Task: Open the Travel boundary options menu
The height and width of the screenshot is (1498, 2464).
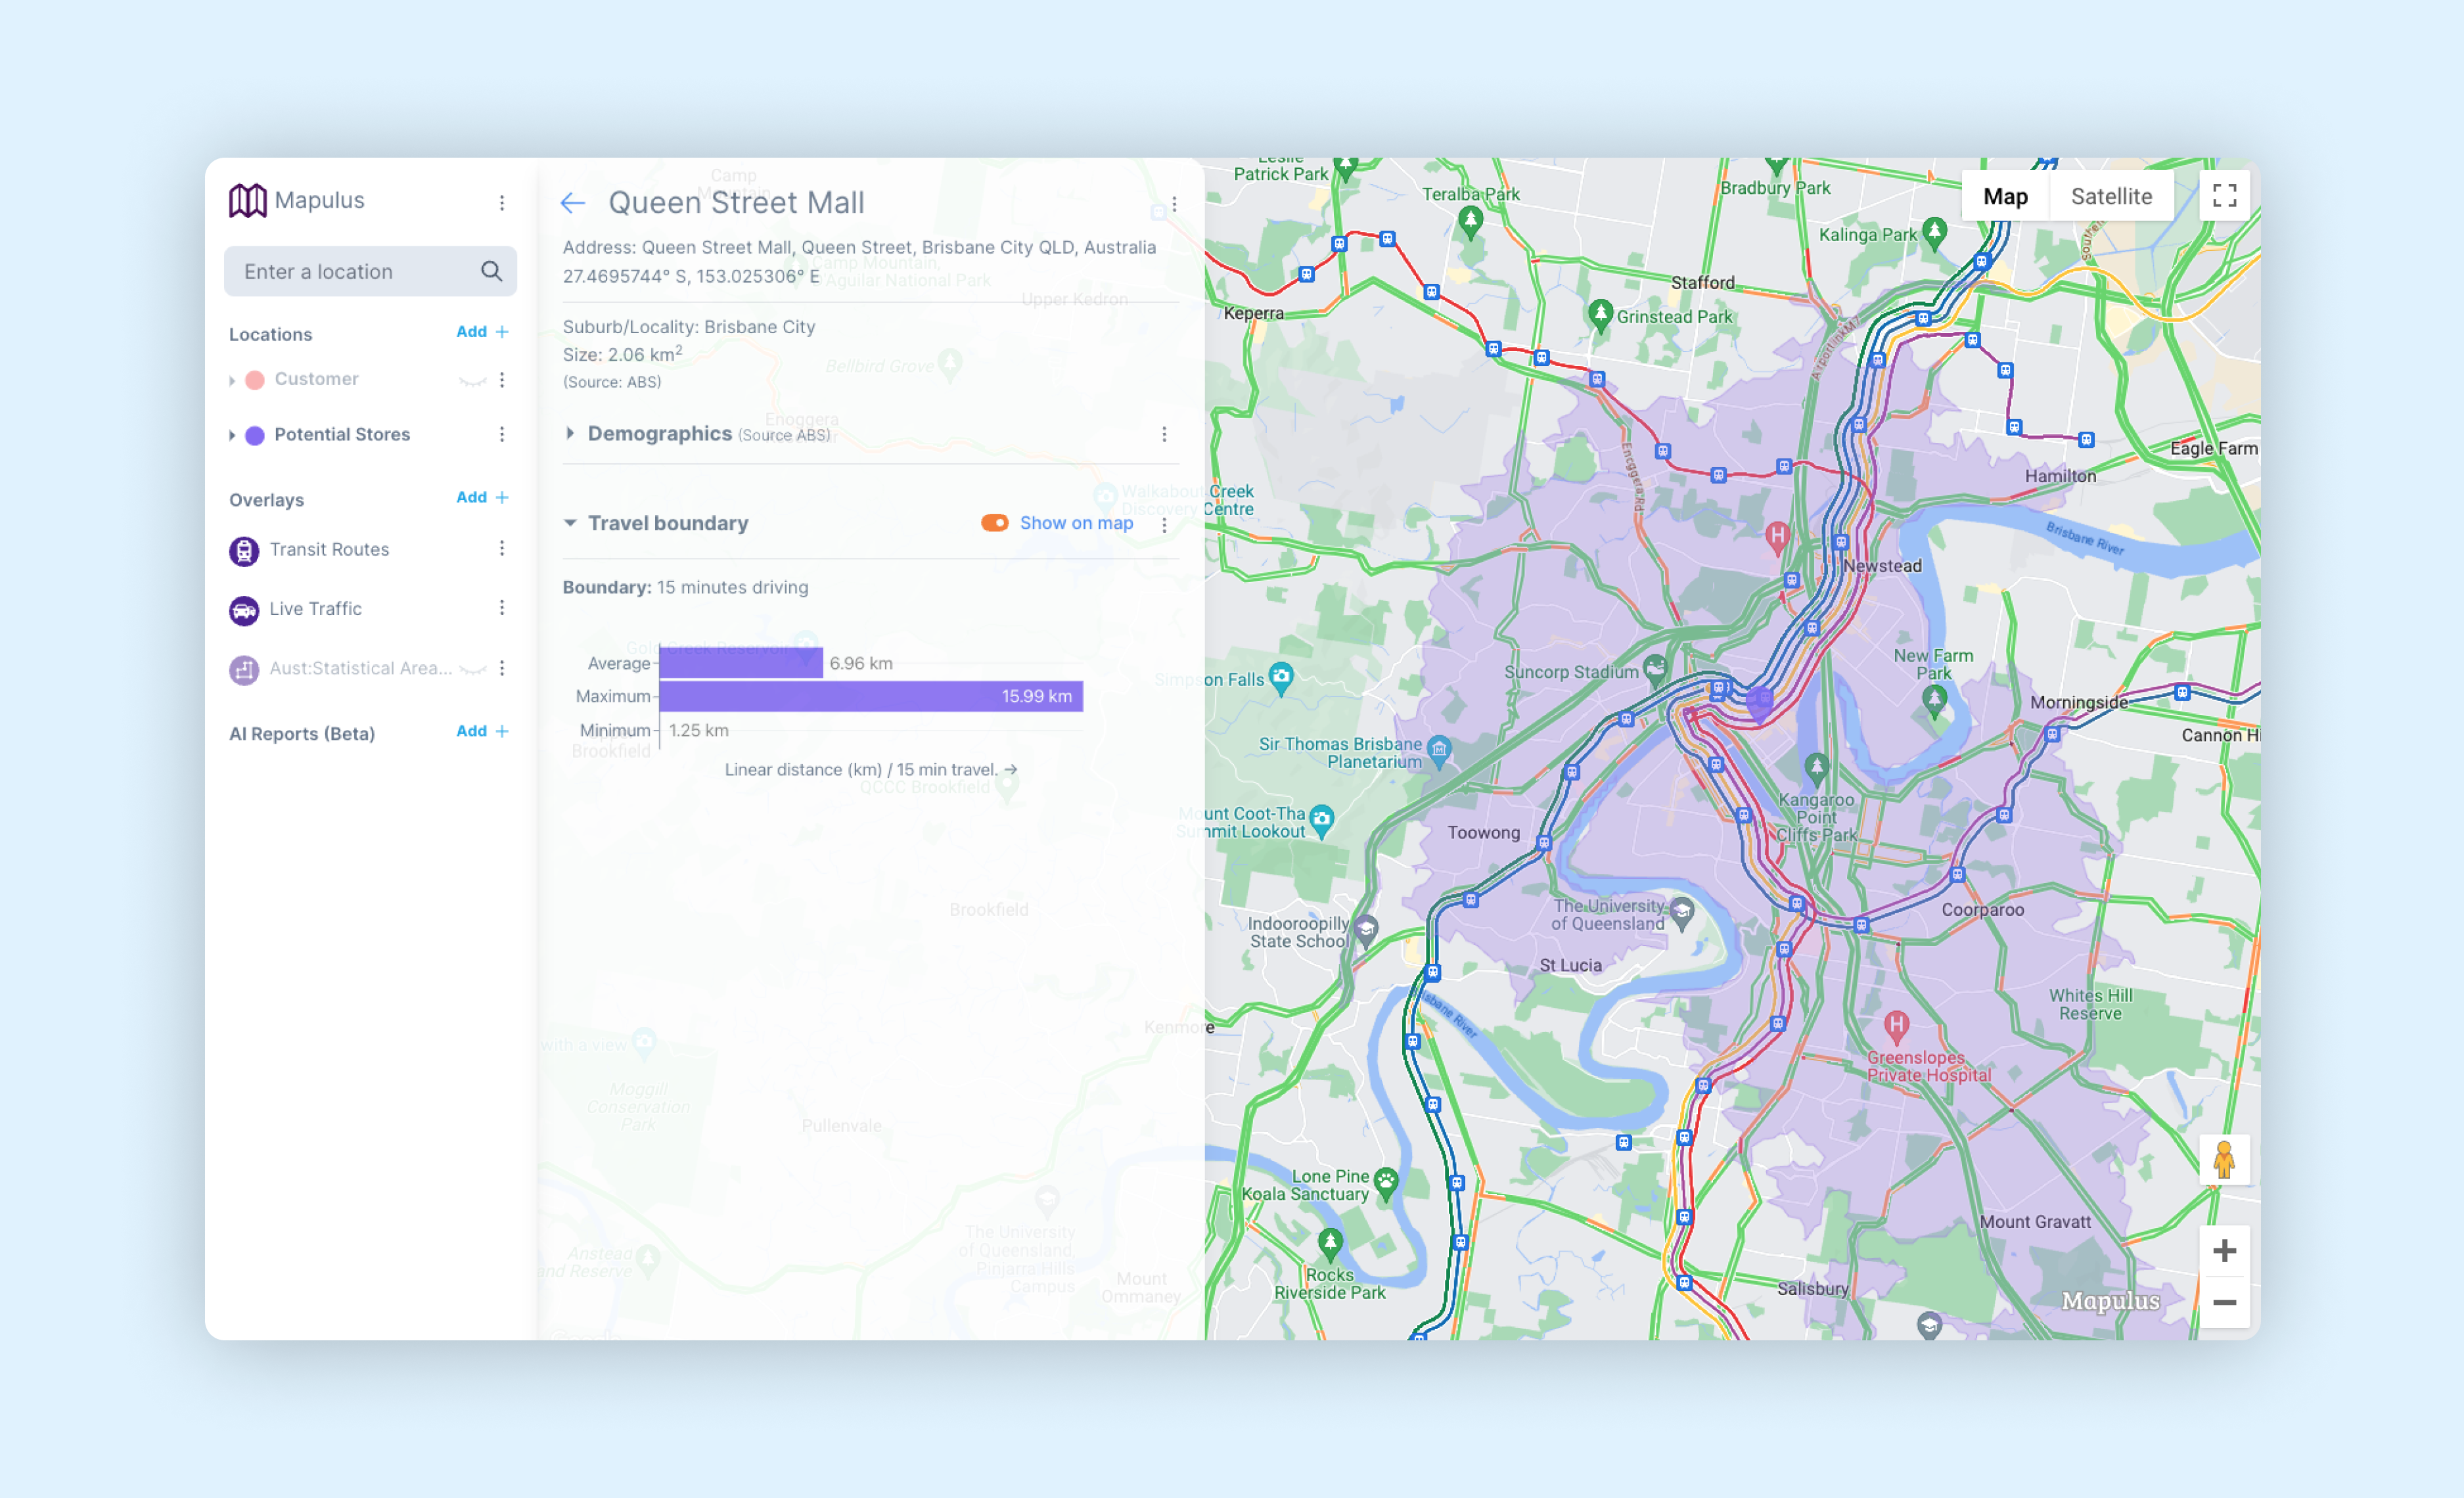Action: (1164, 524)
